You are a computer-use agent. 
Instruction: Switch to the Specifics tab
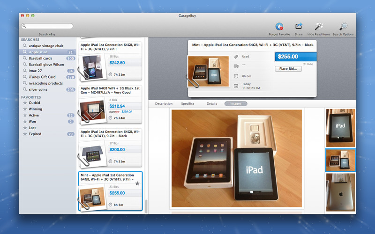coord(187,103)
